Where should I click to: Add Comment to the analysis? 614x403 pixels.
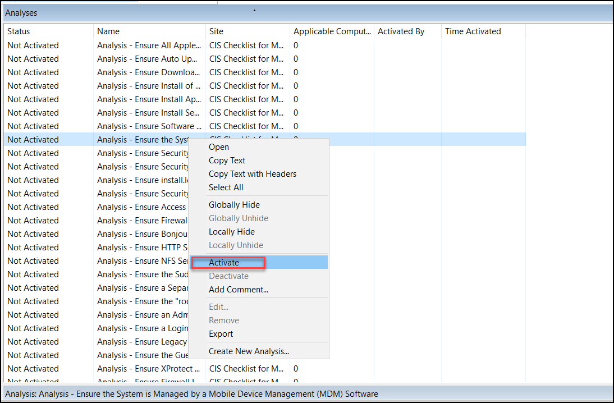pyautogui.click(x=239, y=289)
